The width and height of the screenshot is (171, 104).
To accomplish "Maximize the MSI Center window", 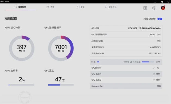I will [162, 2].
